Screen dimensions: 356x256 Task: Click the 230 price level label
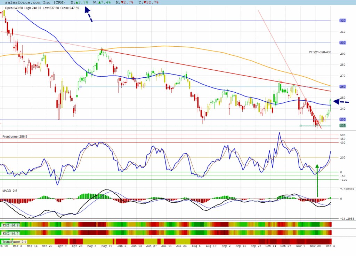[343, 119]
